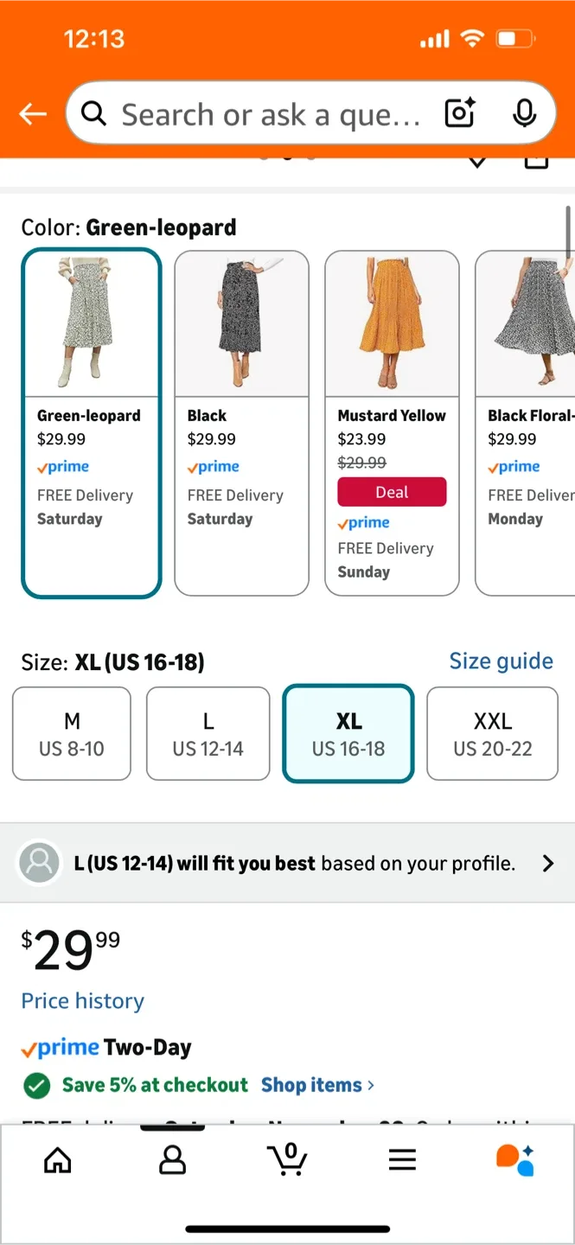Viewport: 575px width, 1245px height.
Task: Tap Shop items for 5% savings
Action: pyautogui.click(x=311, y=1085)
